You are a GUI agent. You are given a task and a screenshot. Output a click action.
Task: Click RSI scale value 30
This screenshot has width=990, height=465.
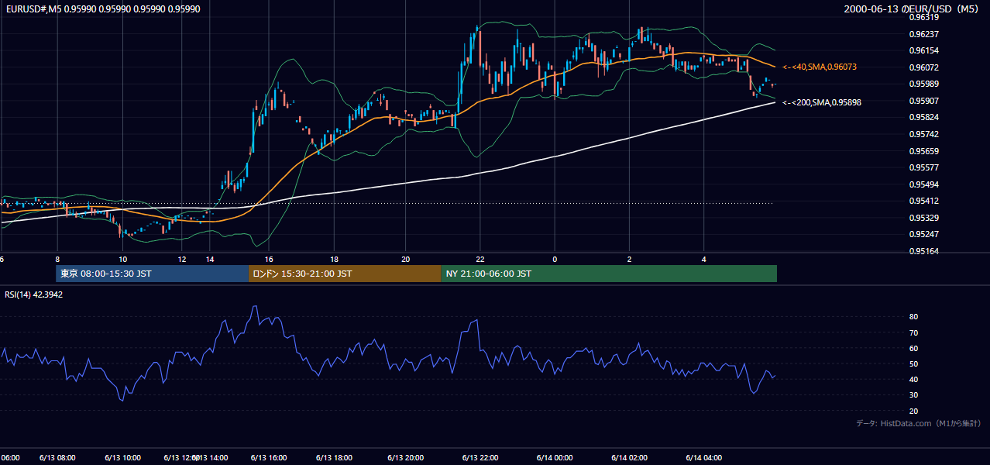(914, 395)
